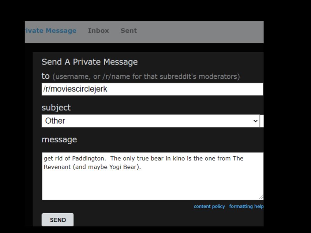Open the Sent messages tab
Viewport: 311px width, 233px height.
click(x=128, y=30)
